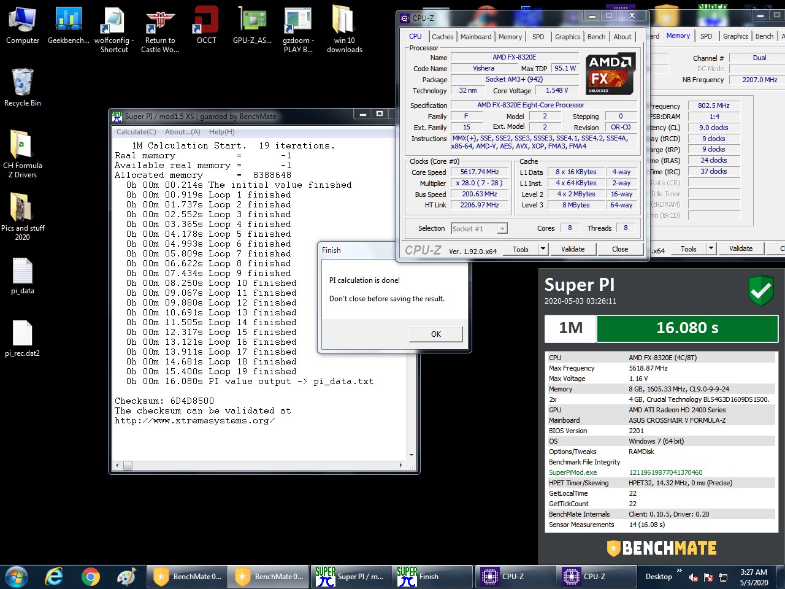This screenshot has height=589, width=785.
Task: Switch to first BenchMate taskbar button
Action: click(x=187, y=577)
